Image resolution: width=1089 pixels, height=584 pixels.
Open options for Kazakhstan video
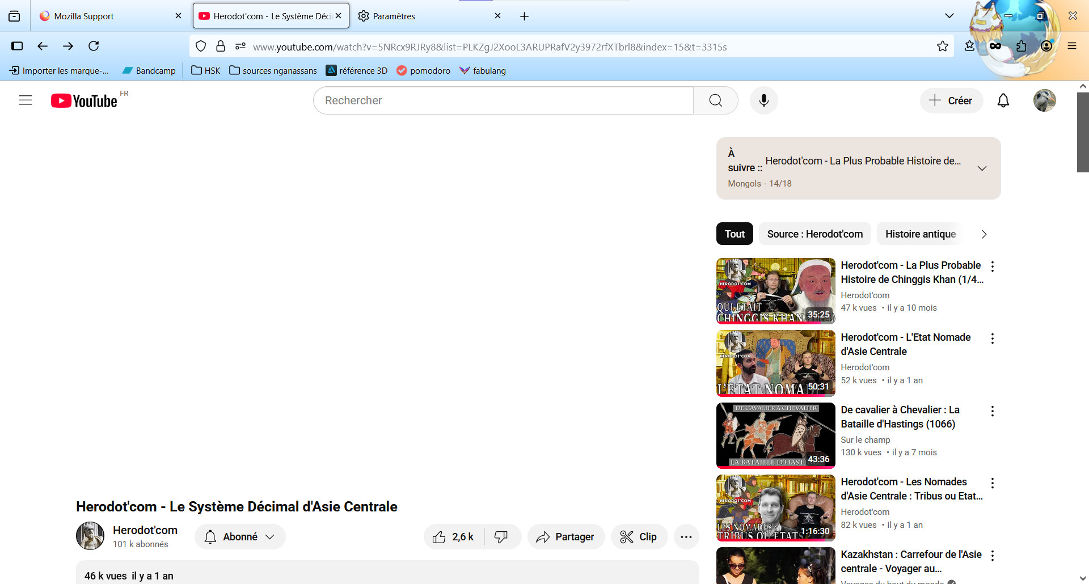click(993, 556)
